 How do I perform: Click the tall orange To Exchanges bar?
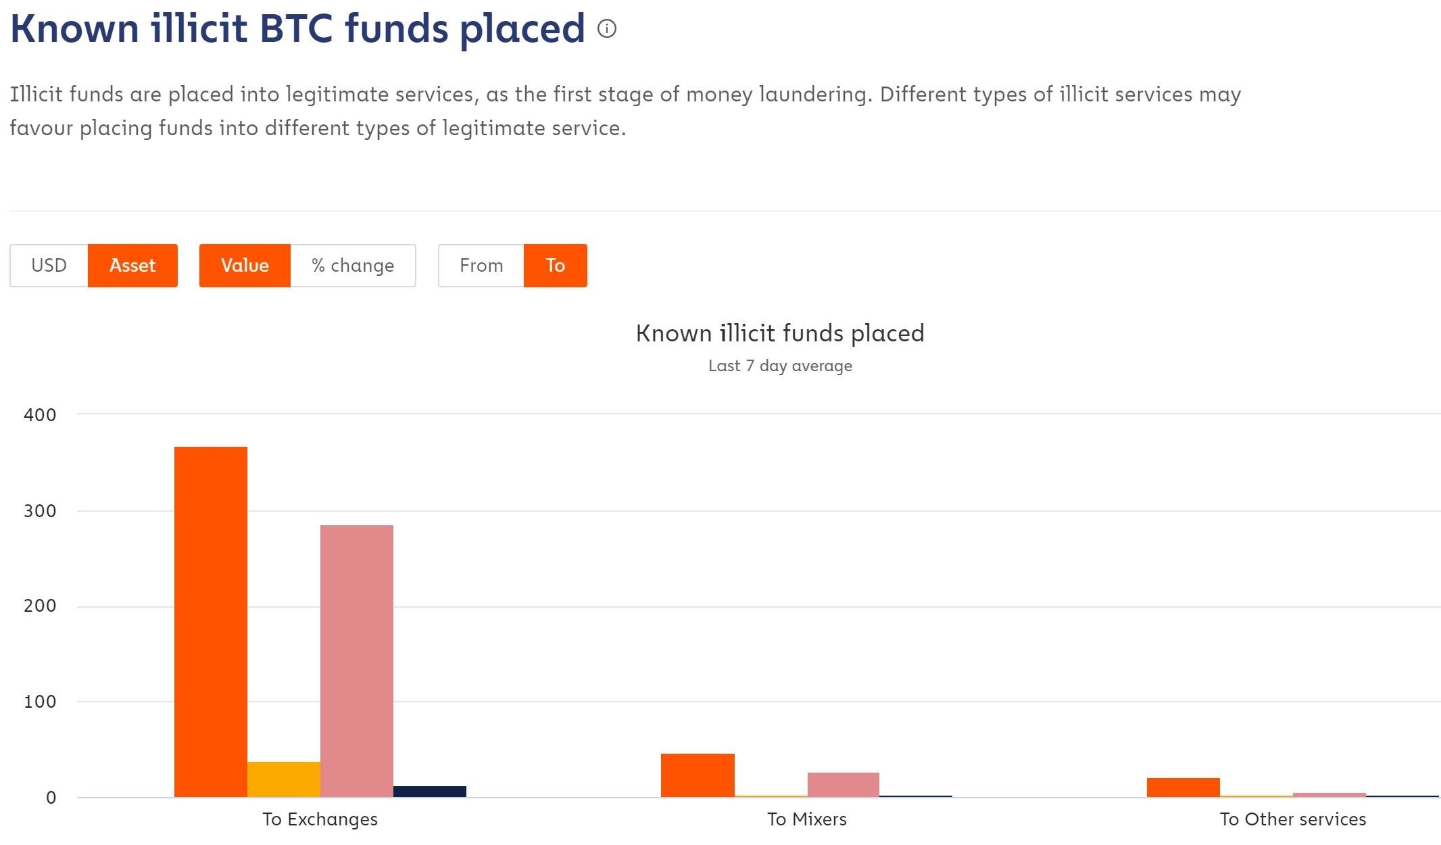[211, 622]
